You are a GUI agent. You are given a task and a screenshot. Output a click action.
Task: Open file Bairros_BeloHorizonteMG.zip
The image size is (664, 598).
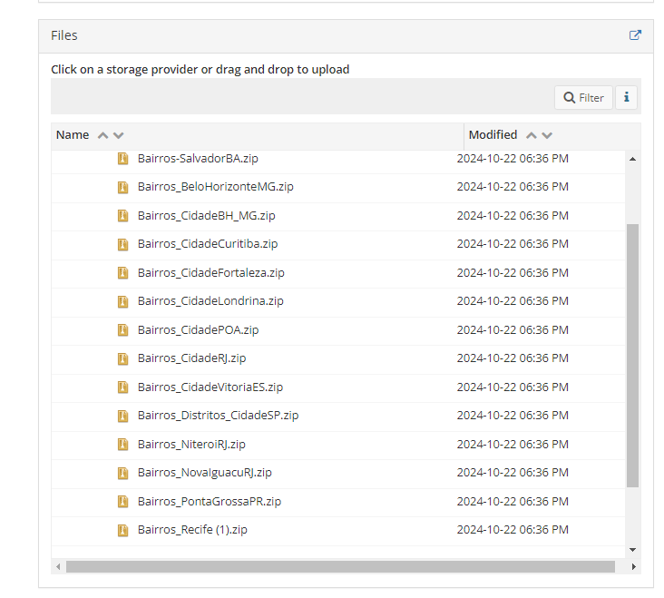(x=216, y=187)
